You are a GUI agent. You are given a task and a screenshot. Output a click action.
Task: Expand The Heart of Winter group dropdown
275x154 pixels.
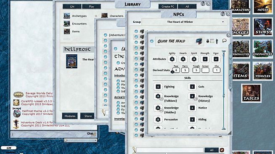(x=223, y=22)
